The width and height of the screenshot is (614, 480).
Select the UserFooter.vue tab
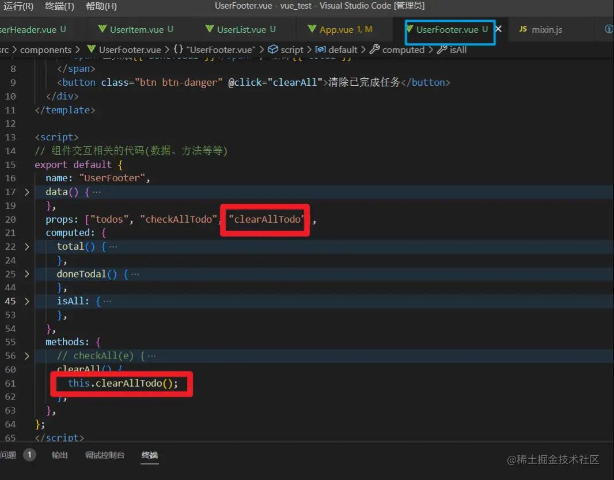447,29
